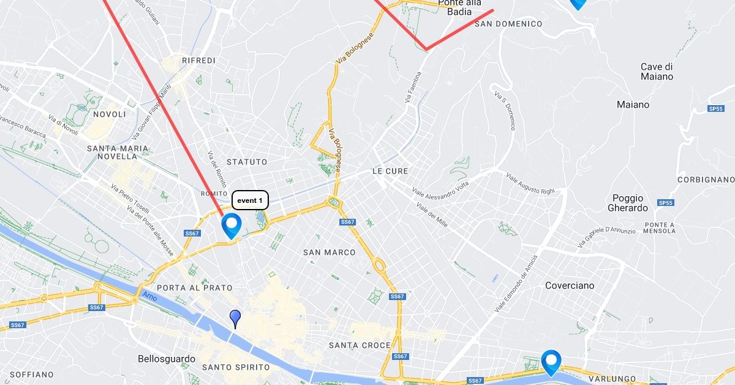Screen dimensions: 735x385
Task: Click the SS67 shield above San Marco
Action: point(348,222)
